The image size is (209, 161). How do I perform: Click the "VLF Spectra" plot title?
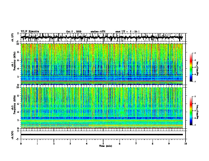[x=30, y=32]
